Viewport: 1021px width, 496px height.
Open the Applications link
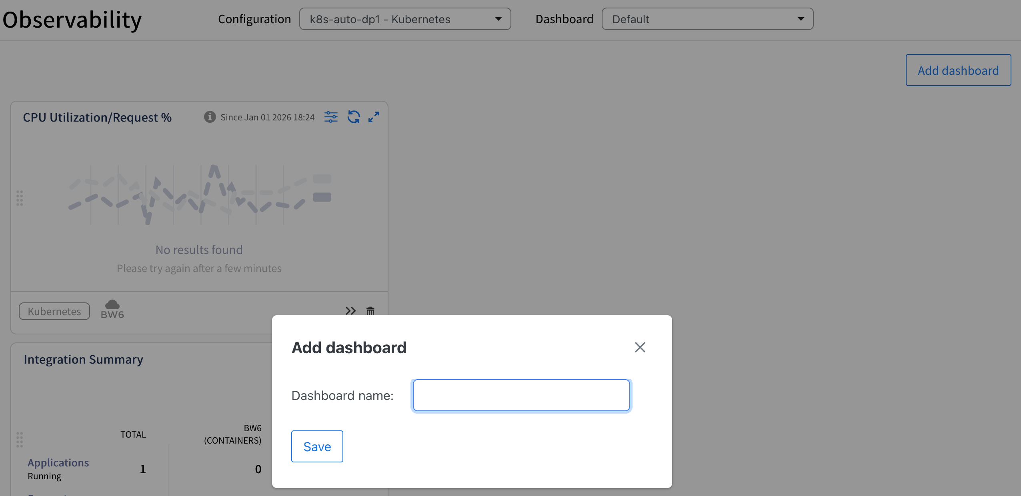click(58, 462)
